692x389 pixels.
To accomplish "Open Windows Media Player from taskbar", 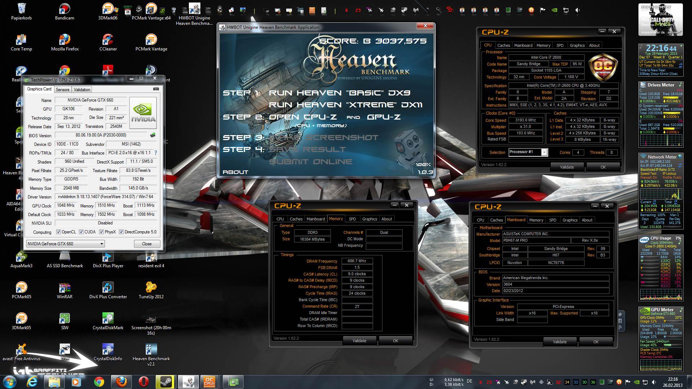I will (76, 381).
